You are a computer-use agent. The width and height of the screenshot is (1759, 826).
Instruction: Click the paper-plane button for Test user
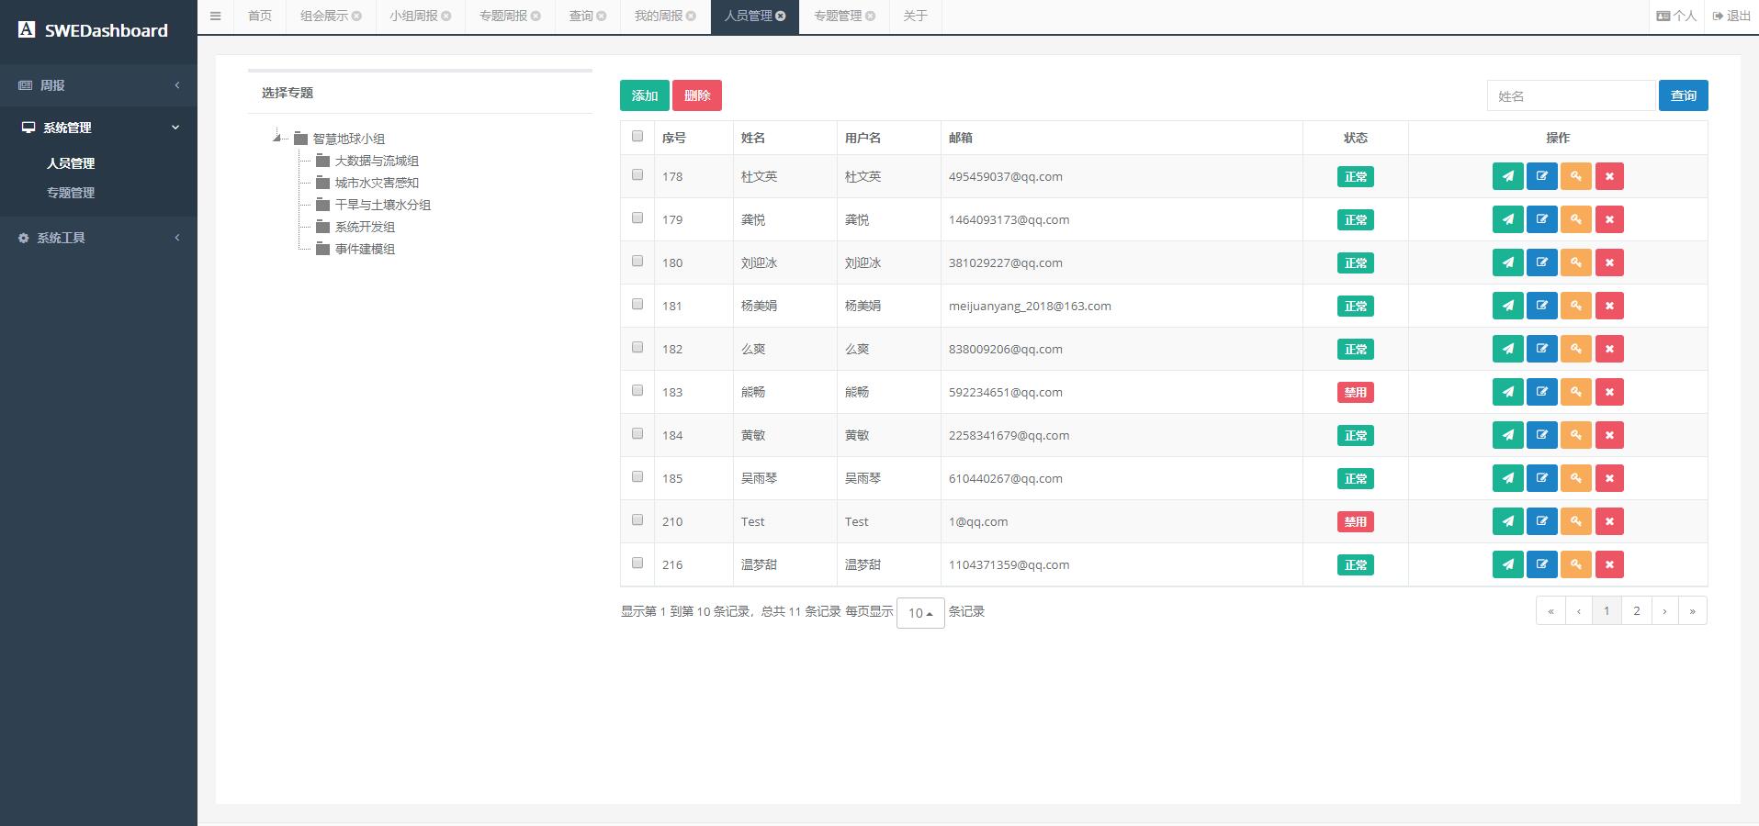pos(1507,521)
